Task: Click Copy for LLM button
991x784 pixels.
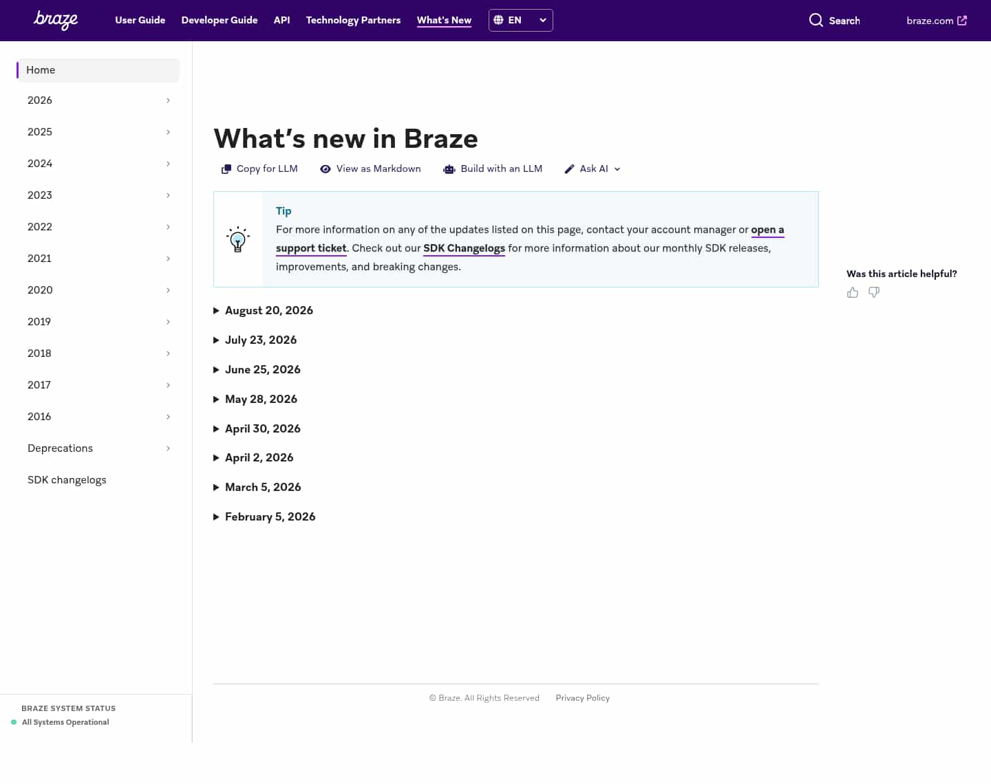Action: tap(259, 169)
